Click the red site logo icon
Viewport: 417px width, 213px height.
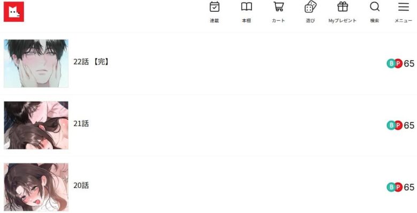14,12
